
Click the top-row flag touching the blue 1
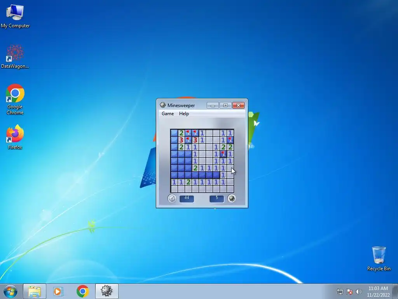tap(195, 133)
